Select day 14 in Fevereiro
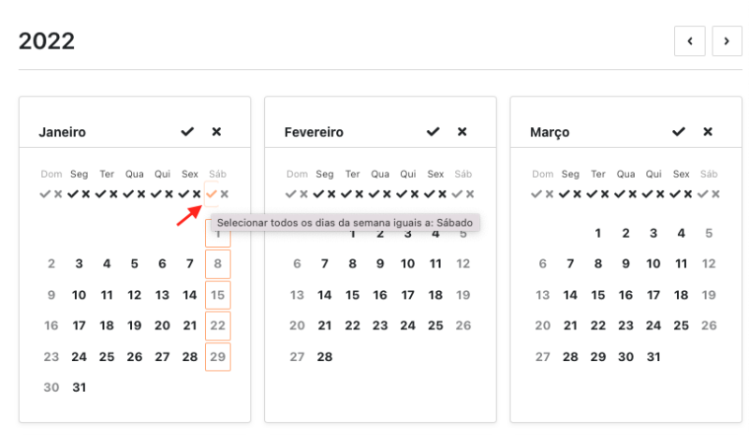This screenshot has height=435, width=749. (x=325, y=296)
